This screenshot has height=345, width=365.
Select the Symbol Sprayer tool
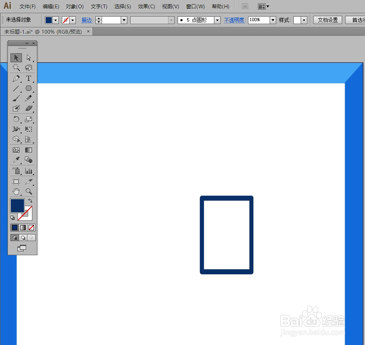(16, 171)
